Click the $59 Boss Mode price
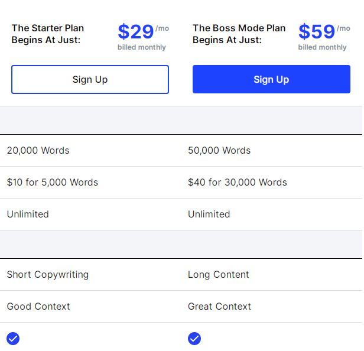364x351 pixels. 317,31
